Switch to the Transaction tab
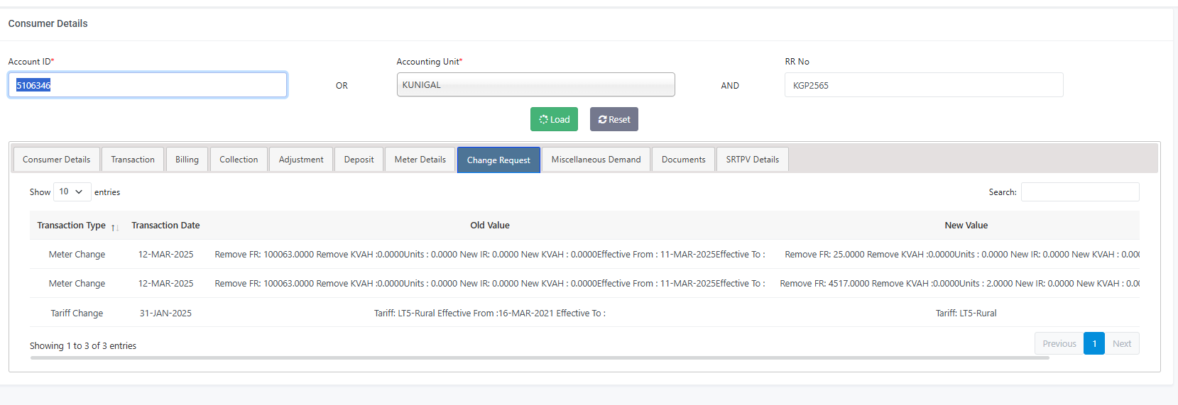This screenshot has width=1178, height=405. tap(133, 160)
